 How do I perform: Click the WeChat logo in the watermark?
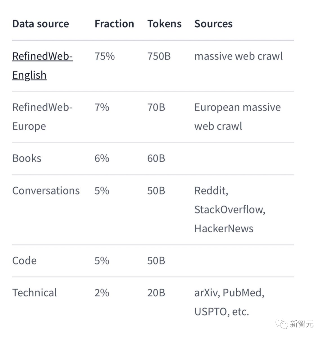(282, 324)
